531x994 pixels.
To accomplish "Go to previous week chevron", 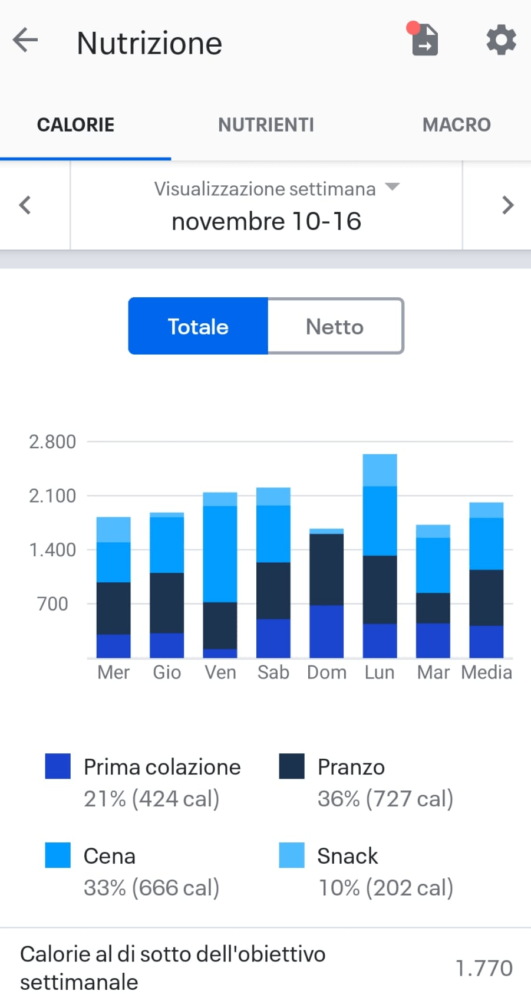I will 25,205.
